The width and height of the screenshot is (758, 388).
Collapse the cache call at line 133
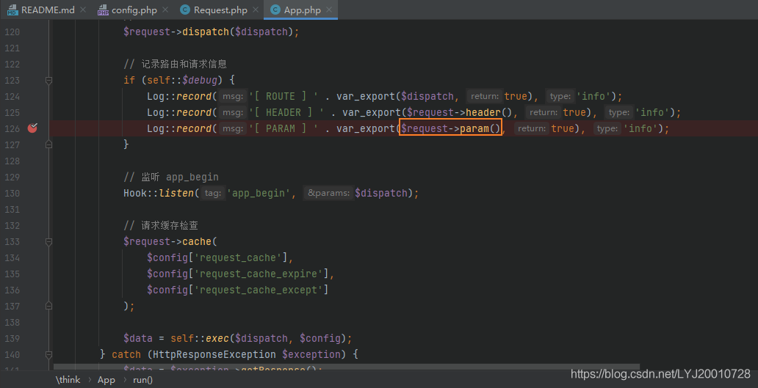pos(48,241)
